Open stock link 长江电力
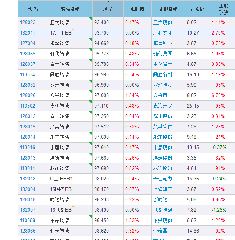This screenshot has height=240, width=235. (163, 179)
